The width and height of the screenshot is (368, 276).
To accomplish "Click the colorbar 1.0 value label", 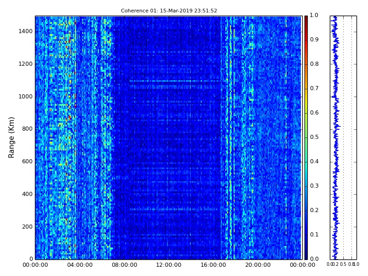I will pyautogui.click(x=314, y=15).
